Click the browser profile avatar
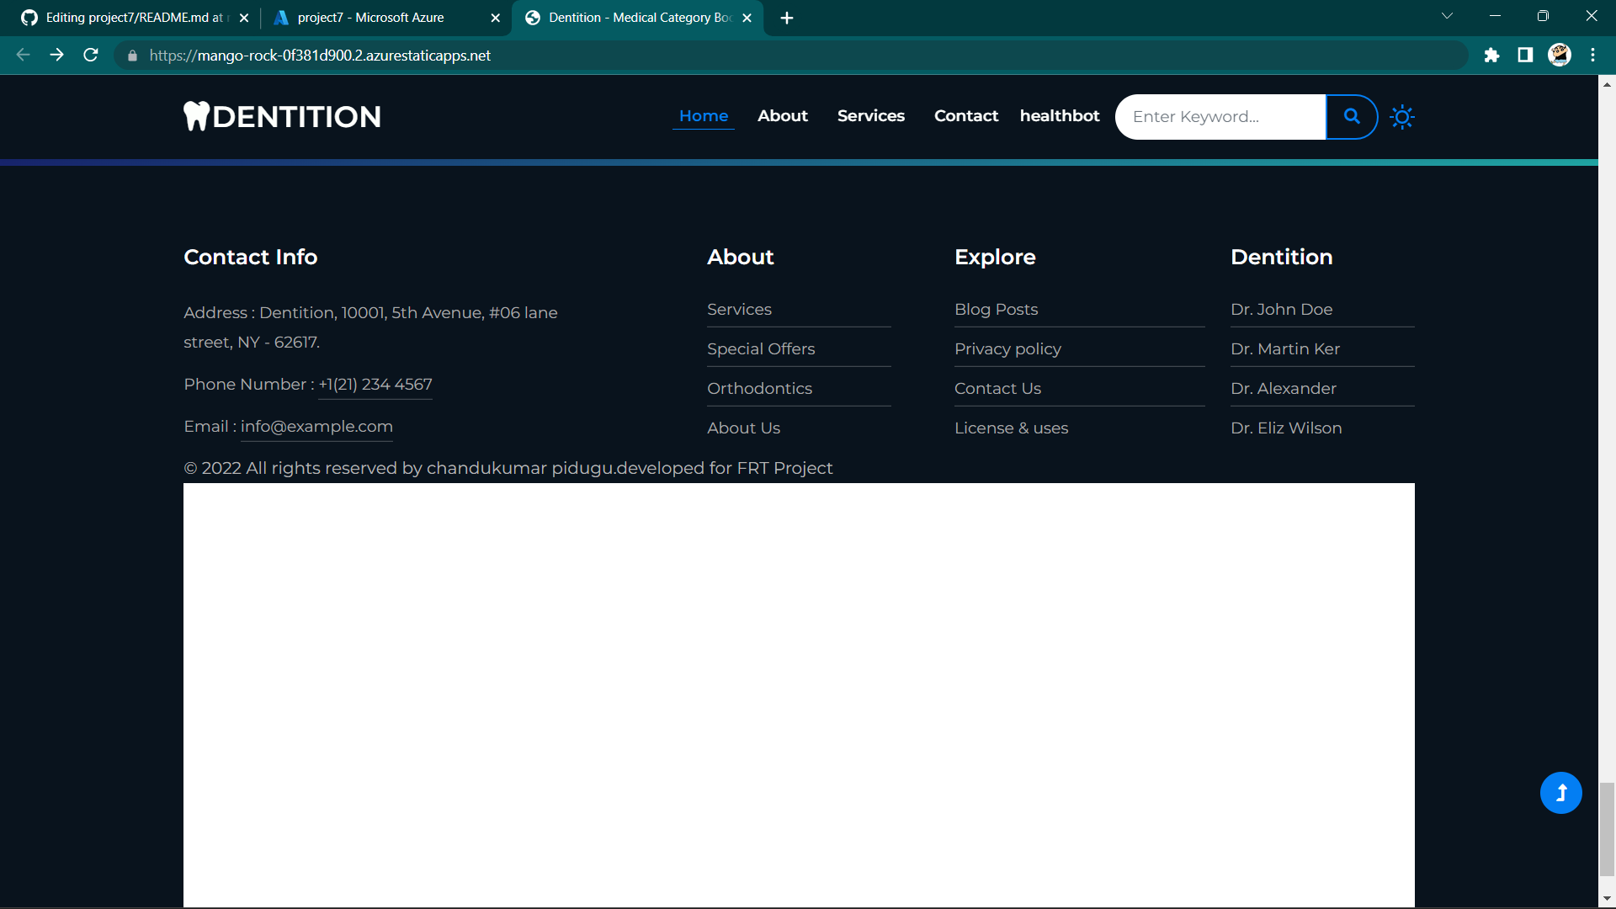 tap(1560, 55)
